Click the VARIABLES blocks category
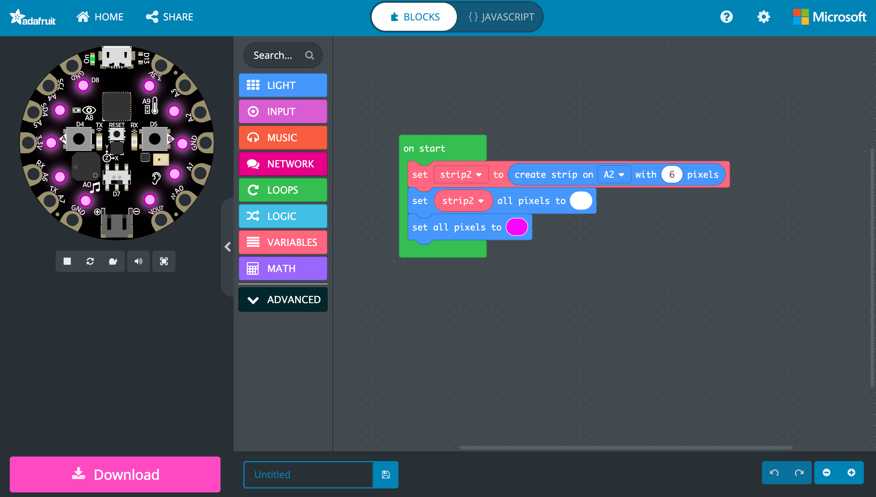This screenshot has width=876, height=497. point(283,242)
